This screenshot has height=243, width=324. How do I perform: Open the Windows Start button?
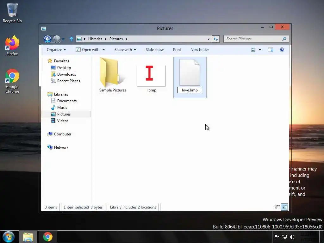pyautogui.click(x=9, y=237)
